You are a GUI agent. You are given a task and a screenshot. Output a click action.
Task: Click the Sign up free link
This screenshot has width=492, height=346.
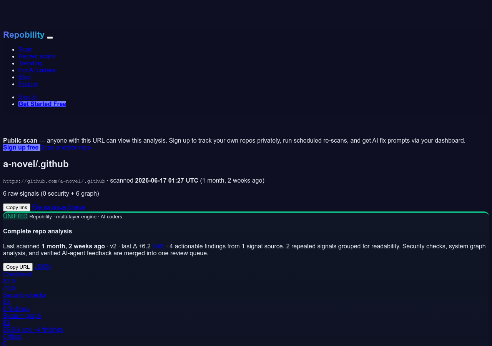22,147
